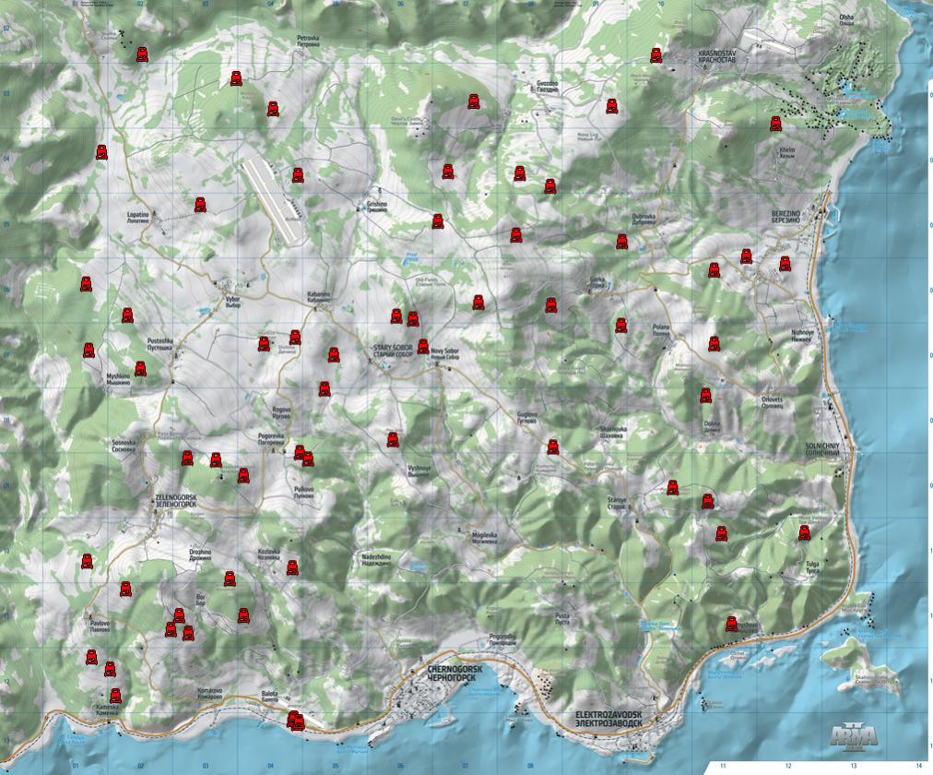The height and width of the screenshot is (775, 933).
Task: Select the Zelenogorsk town label
Action: click(175, 500)
